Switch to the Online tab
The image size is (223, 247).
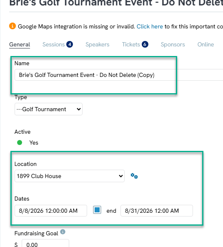205,45
